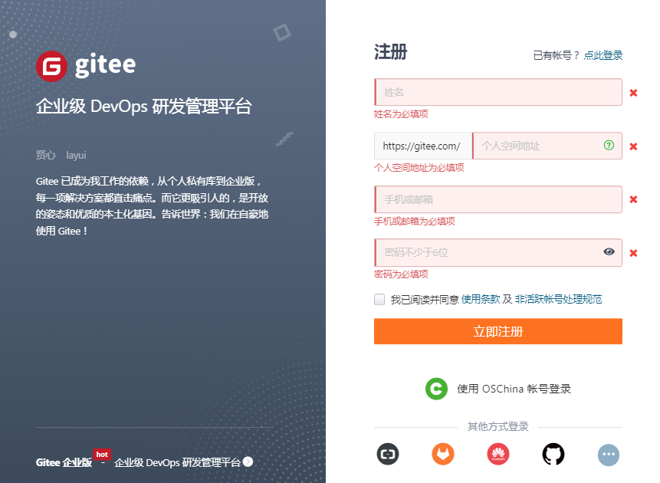Open the green help icon in 个人空间地址

coord(609,145)
